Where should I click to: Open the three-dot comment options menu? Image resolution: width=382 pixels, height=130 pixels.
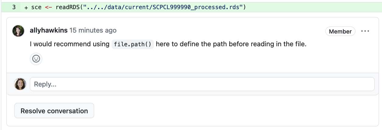[365, 31]
